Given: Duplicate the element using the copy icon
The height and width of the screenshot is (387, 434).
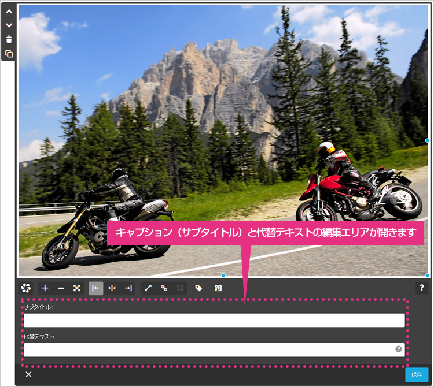Looking at the screenshot, I should pos(9,54).
